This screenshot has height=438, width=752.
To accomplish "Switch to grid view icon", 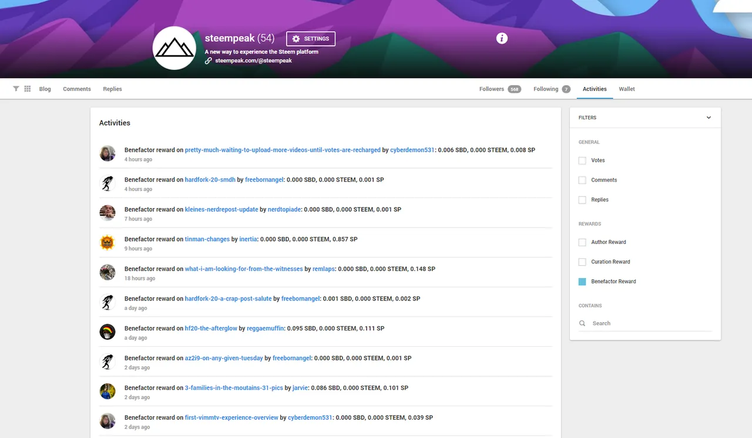I will (x=28, y=89).
